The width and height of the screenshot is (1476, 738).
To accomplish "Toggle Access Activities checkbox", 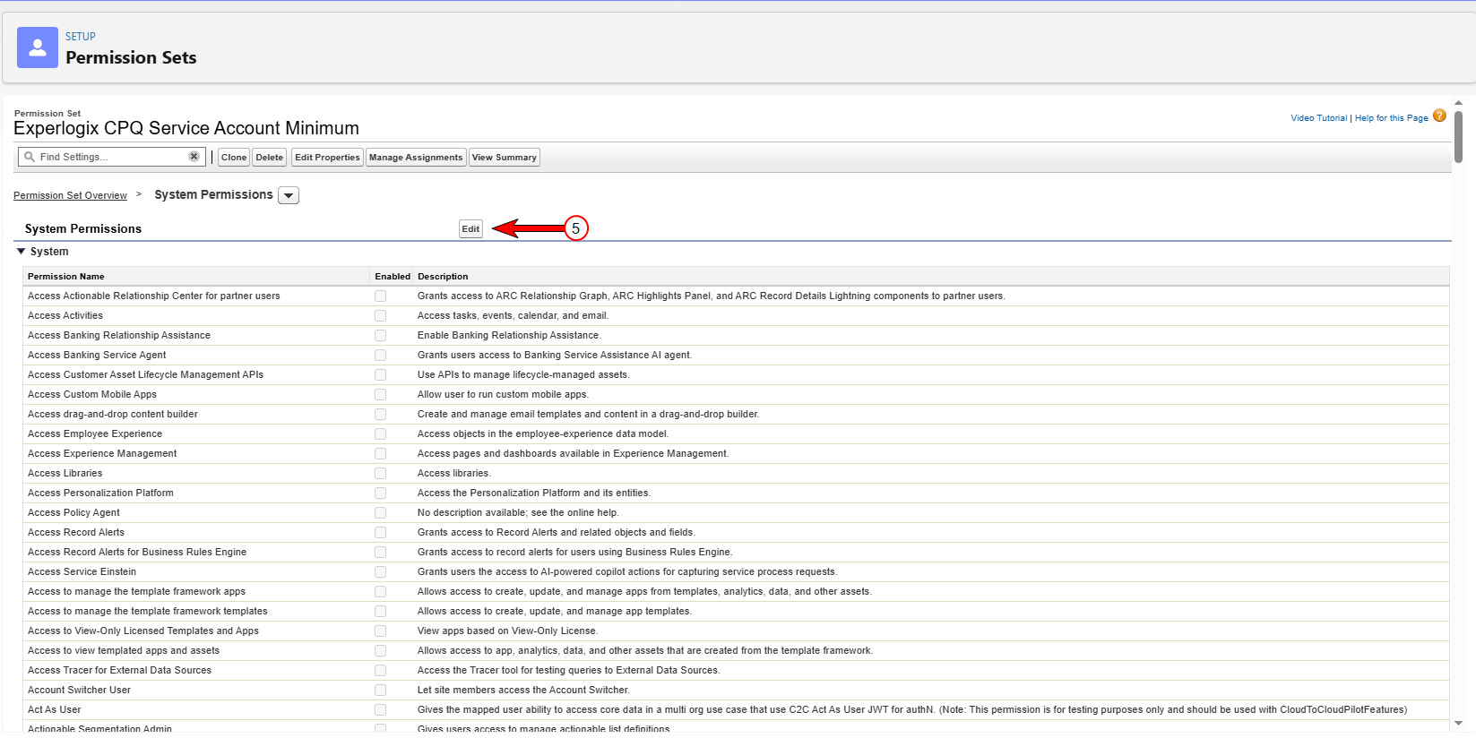I will (x=380, y=316).
